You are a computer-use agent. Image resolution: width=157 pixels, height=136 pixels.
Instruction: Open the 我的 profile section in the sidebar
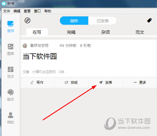tap(11, 118)
